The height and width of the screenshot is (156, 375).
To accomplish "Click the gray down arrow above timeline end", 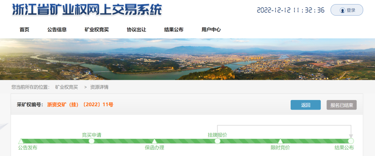I will tap(351, 136).
